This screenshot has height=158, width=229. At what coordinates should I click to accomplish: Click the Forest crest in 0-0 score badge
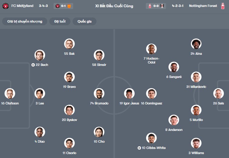point(149,6)
